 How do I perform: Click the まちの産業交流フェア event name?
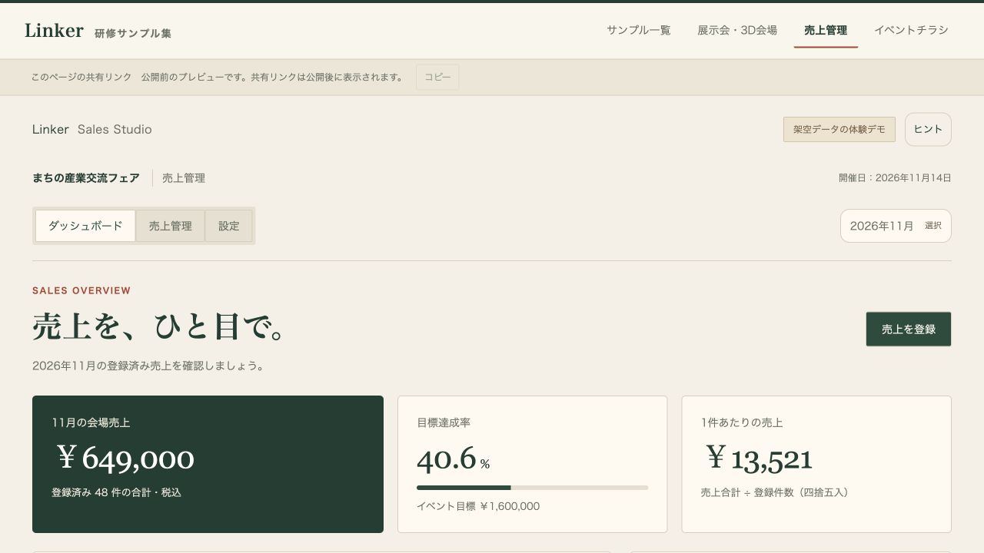pyautogui.click(x=86, y=178)
